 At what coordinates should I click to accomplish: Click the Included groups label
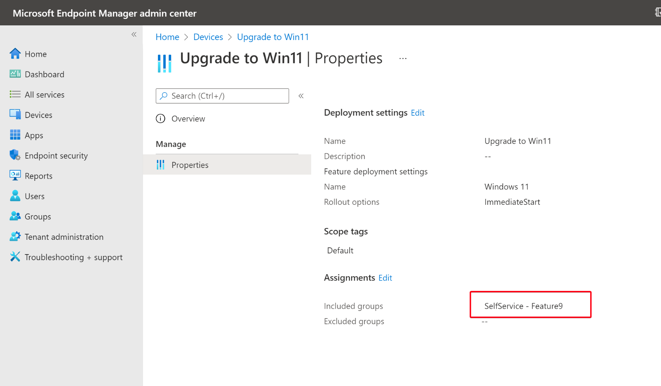coord(353,306)
